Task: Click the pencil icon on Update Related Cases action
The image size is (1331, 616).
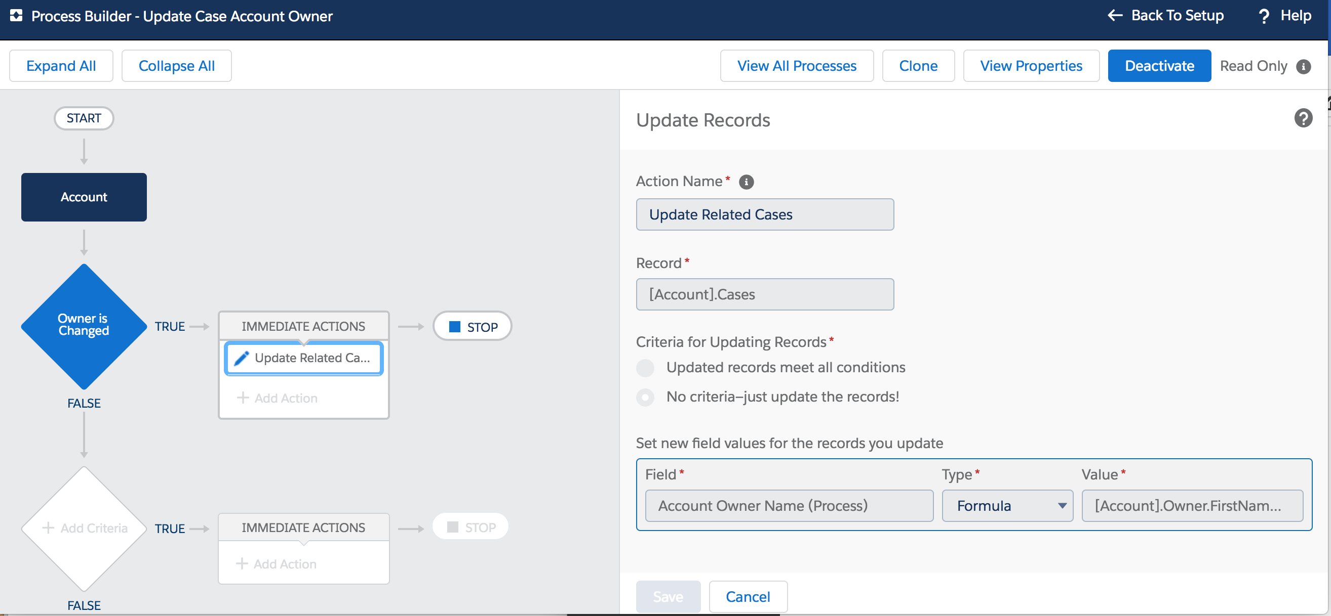Action: 241,358
